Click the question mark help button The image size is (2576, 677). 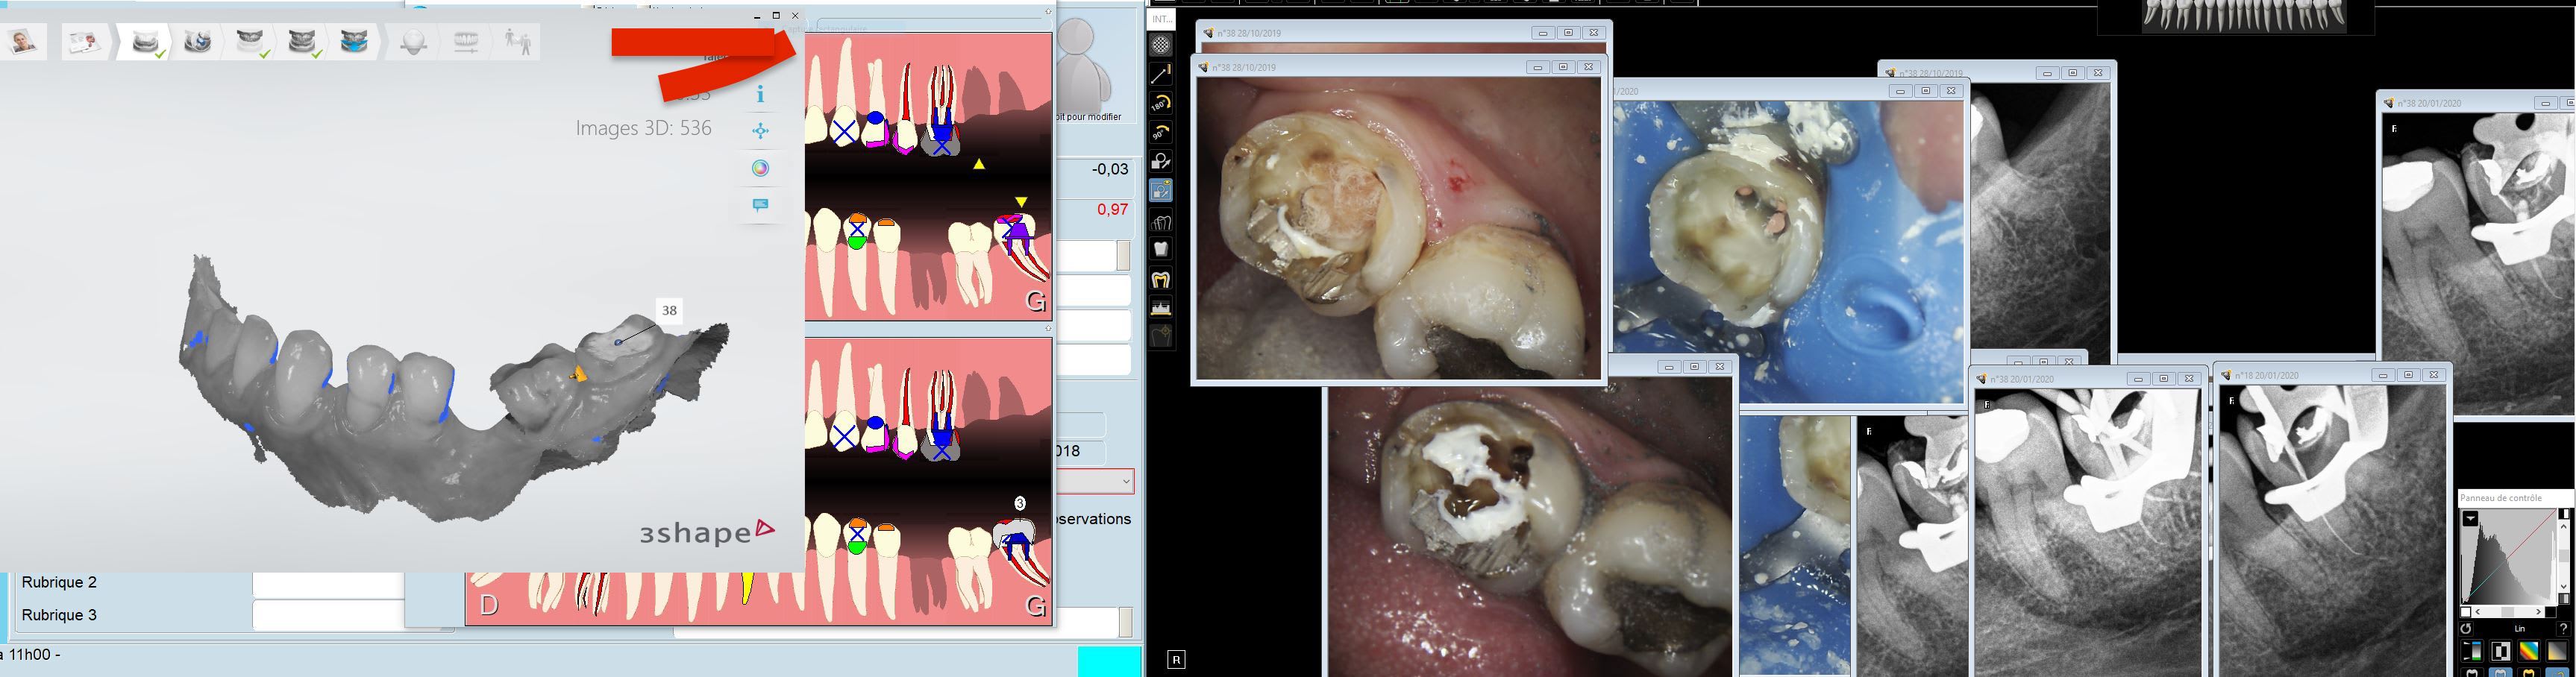2565,629
